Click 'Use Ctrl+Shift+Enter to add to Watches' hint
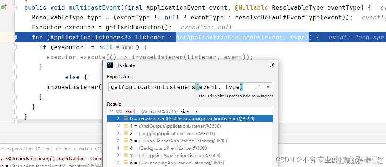The width and height of the screenshot is (386, 167). [235, 96]
